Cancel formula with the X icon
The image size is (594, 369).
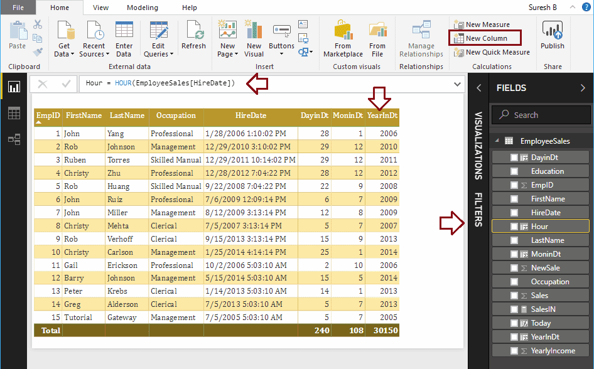[x=43, y=83]
